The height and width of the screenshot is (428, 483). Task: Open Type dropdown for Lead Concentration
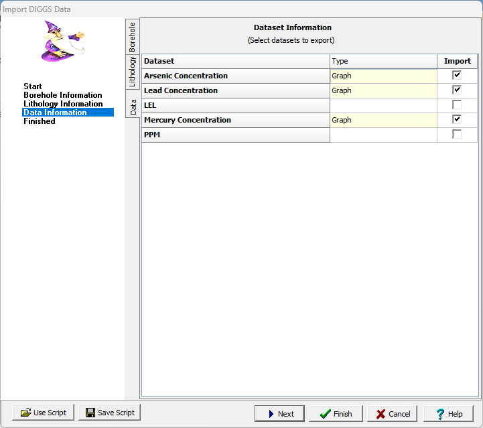click(x=383, y=90)
